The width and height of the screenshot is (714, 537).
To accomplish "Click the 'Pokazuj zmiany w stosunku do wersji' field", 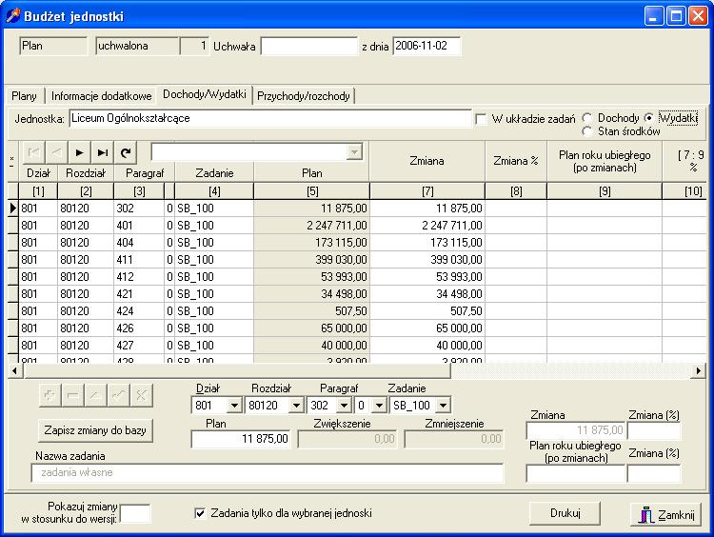I will click(135, 514).
